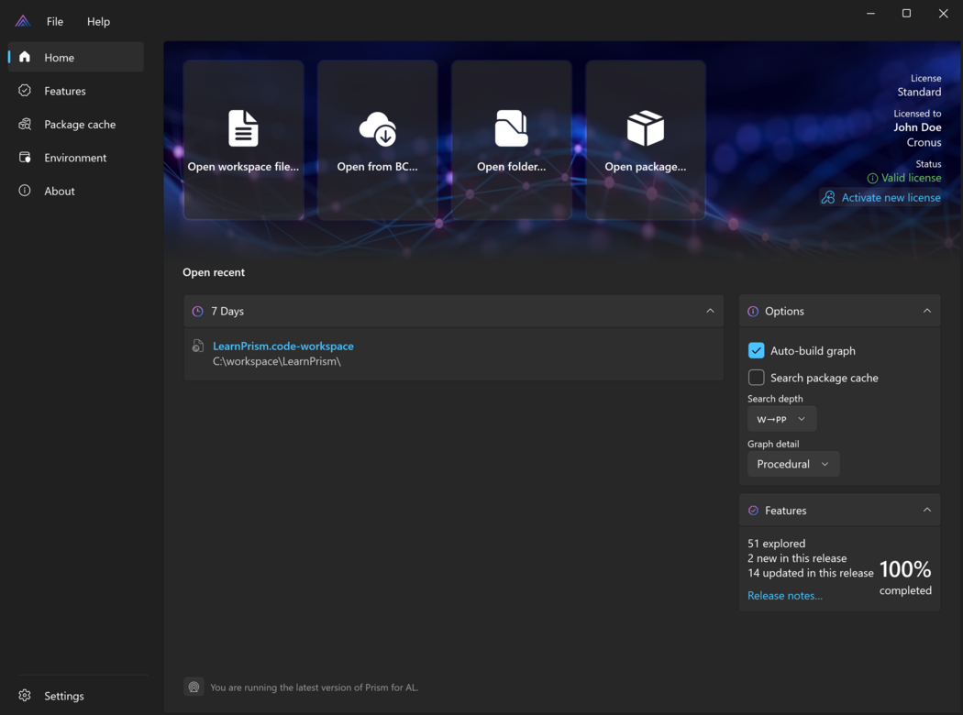963x715 pixels.
Task: Click the 100% completed indicator
Action: 905,577
